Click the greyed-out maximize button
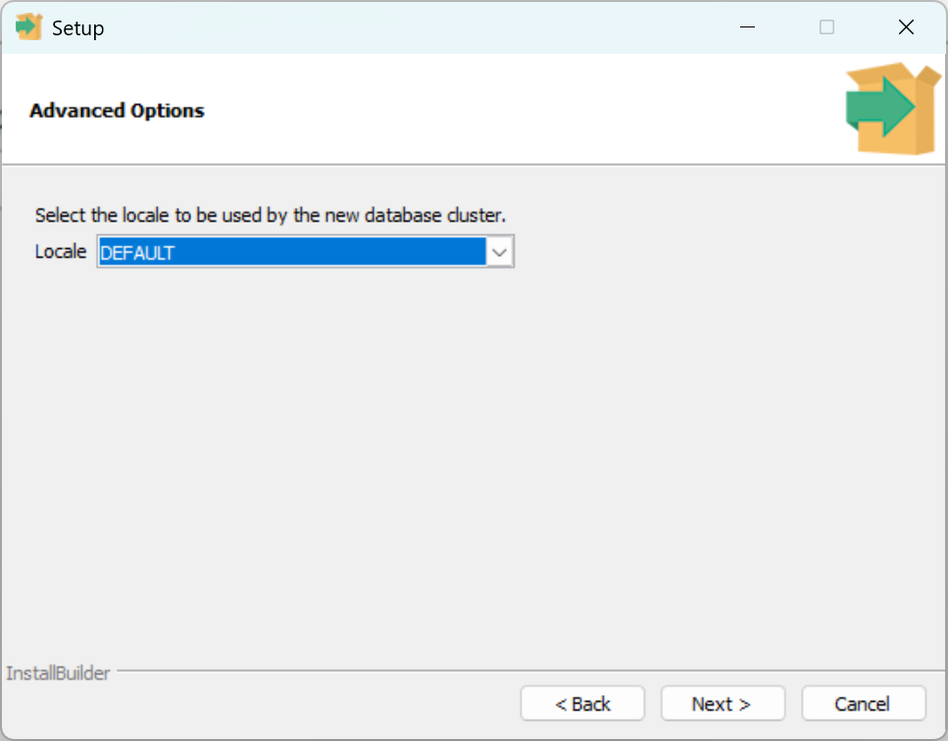Screen dimensions: 948x741 (x=826, y=27)
